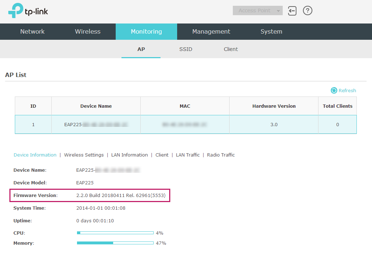Open the Management menu

pyautogui.click(x=211, y=31)
